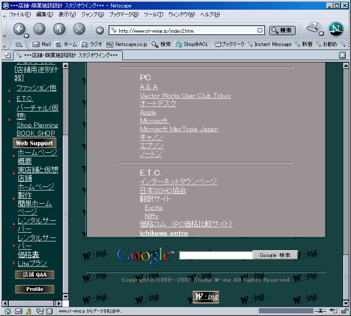The width and height of the screenshot is (351, 316).
Task: Click 検索 on the personal toolbar
Action: coord(161,44)
